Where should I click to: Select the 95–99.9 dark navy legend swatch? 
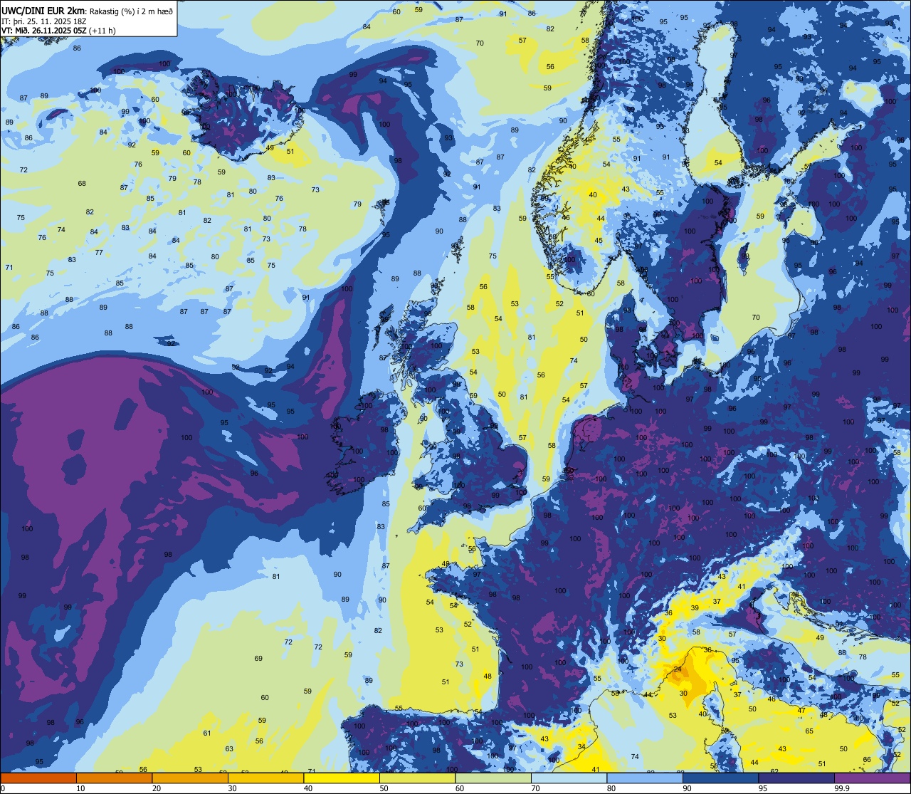click(796, 778)
